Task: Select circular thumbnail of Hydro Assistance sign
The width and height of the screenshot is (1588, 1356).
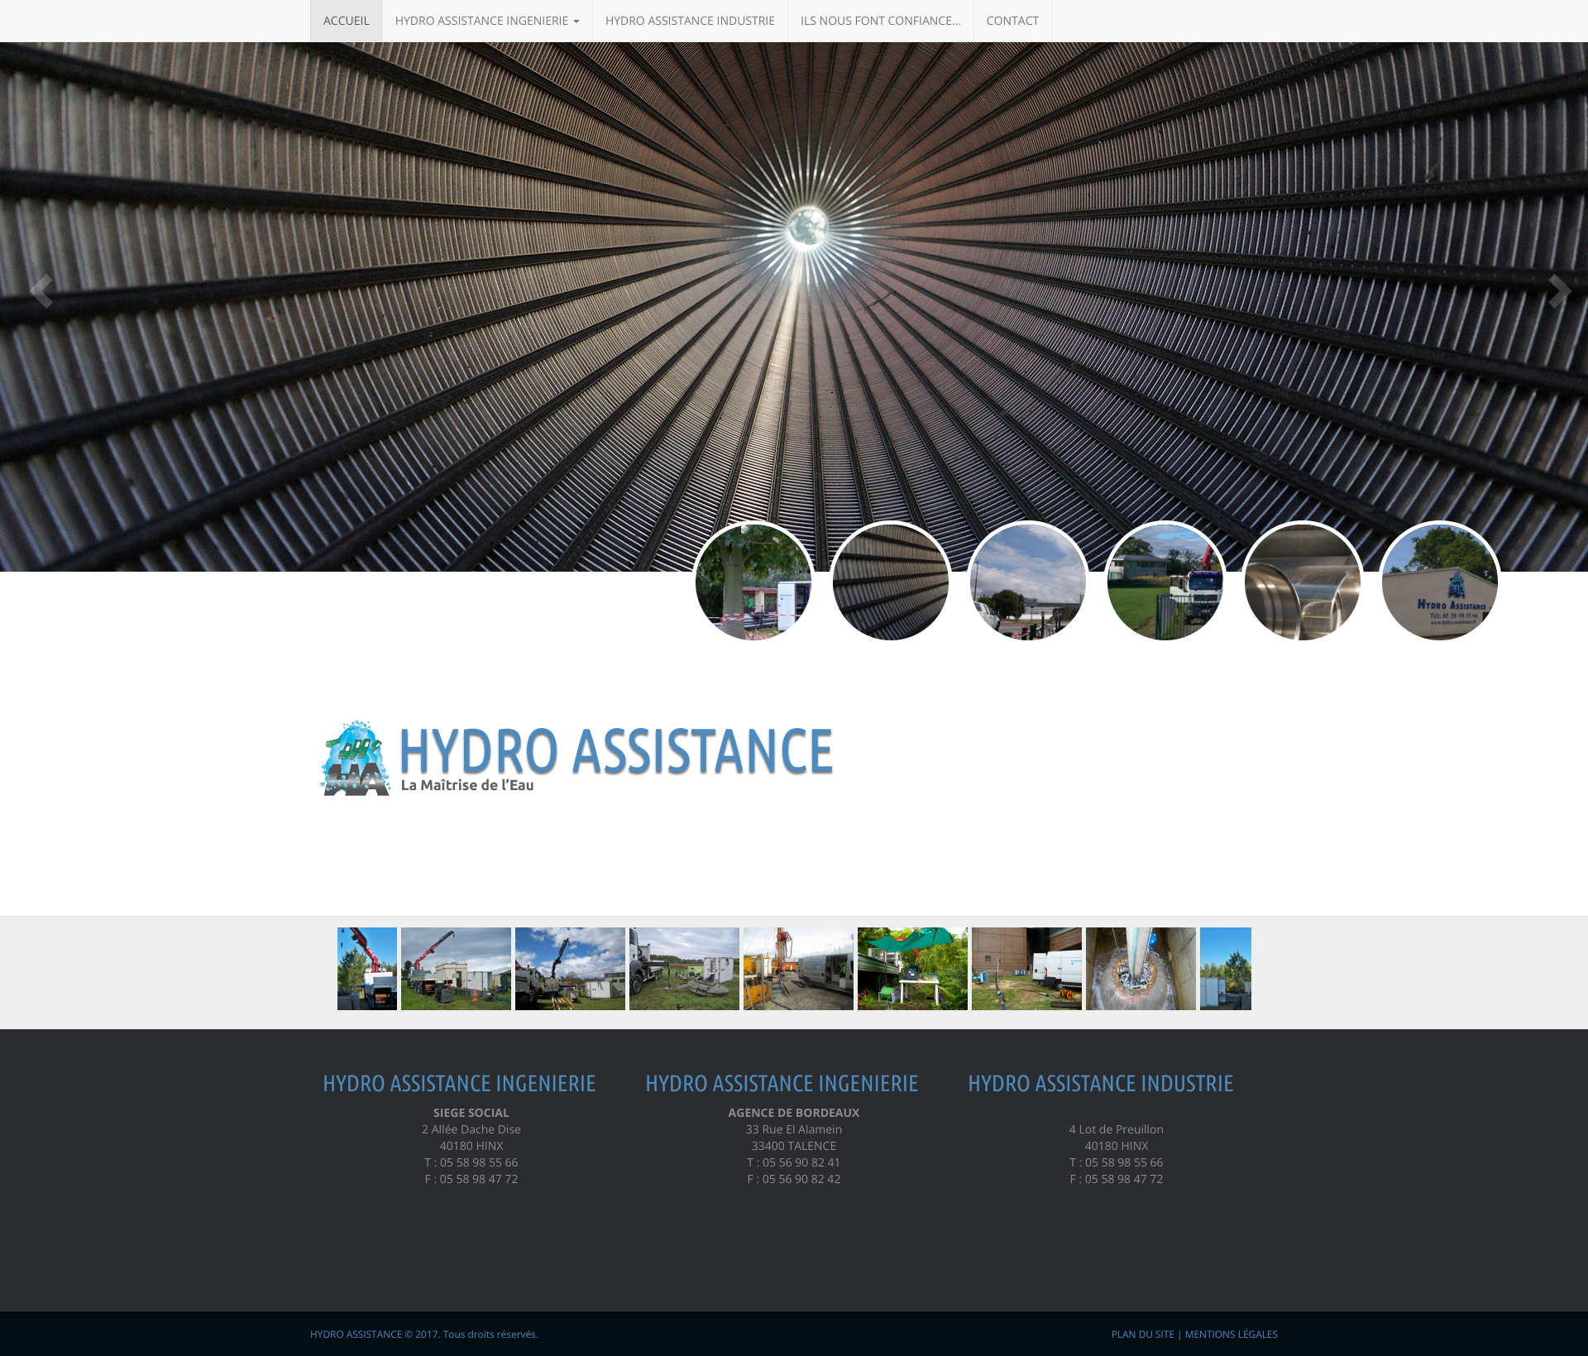Action: tap(1440, 582)
